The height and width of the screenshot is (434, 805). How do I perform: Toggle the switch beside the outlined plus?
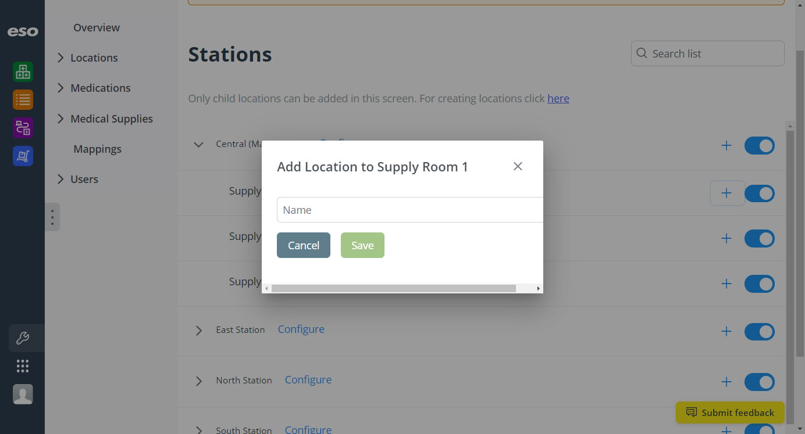pos(760,193)
